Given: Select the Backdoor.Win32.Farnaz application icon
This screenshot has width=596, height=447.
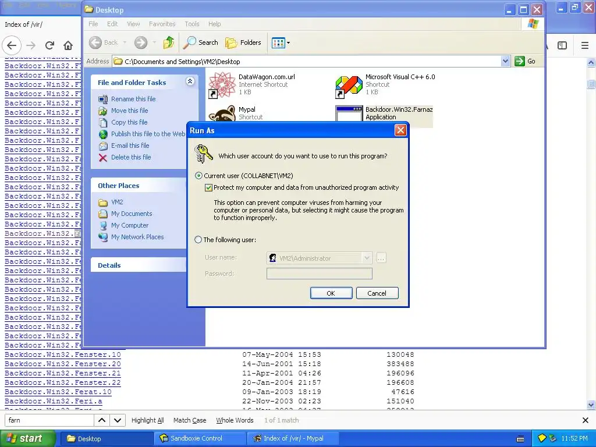Looking at the screenshot, I should [x=349, y=113].
